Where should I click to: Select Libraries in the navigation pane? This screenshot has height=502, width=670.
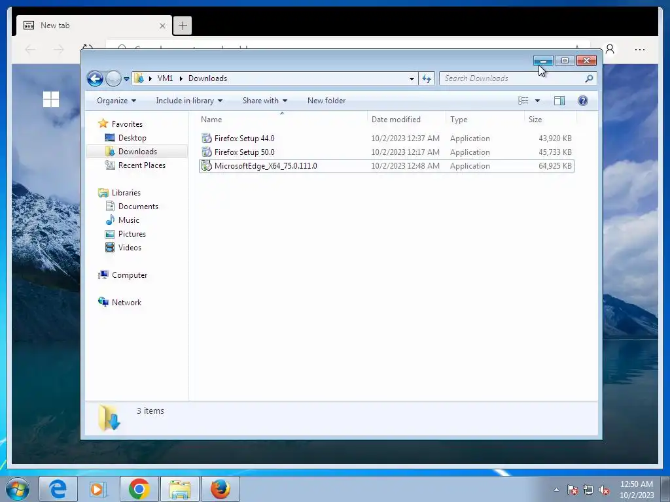126,193
